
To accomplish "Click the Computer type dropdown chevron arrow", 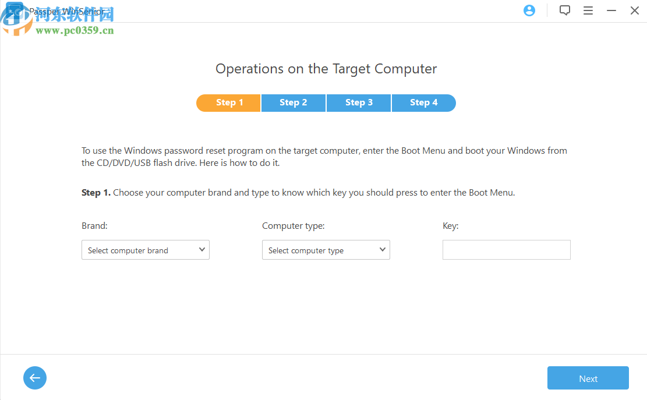I will click(383, 250).
